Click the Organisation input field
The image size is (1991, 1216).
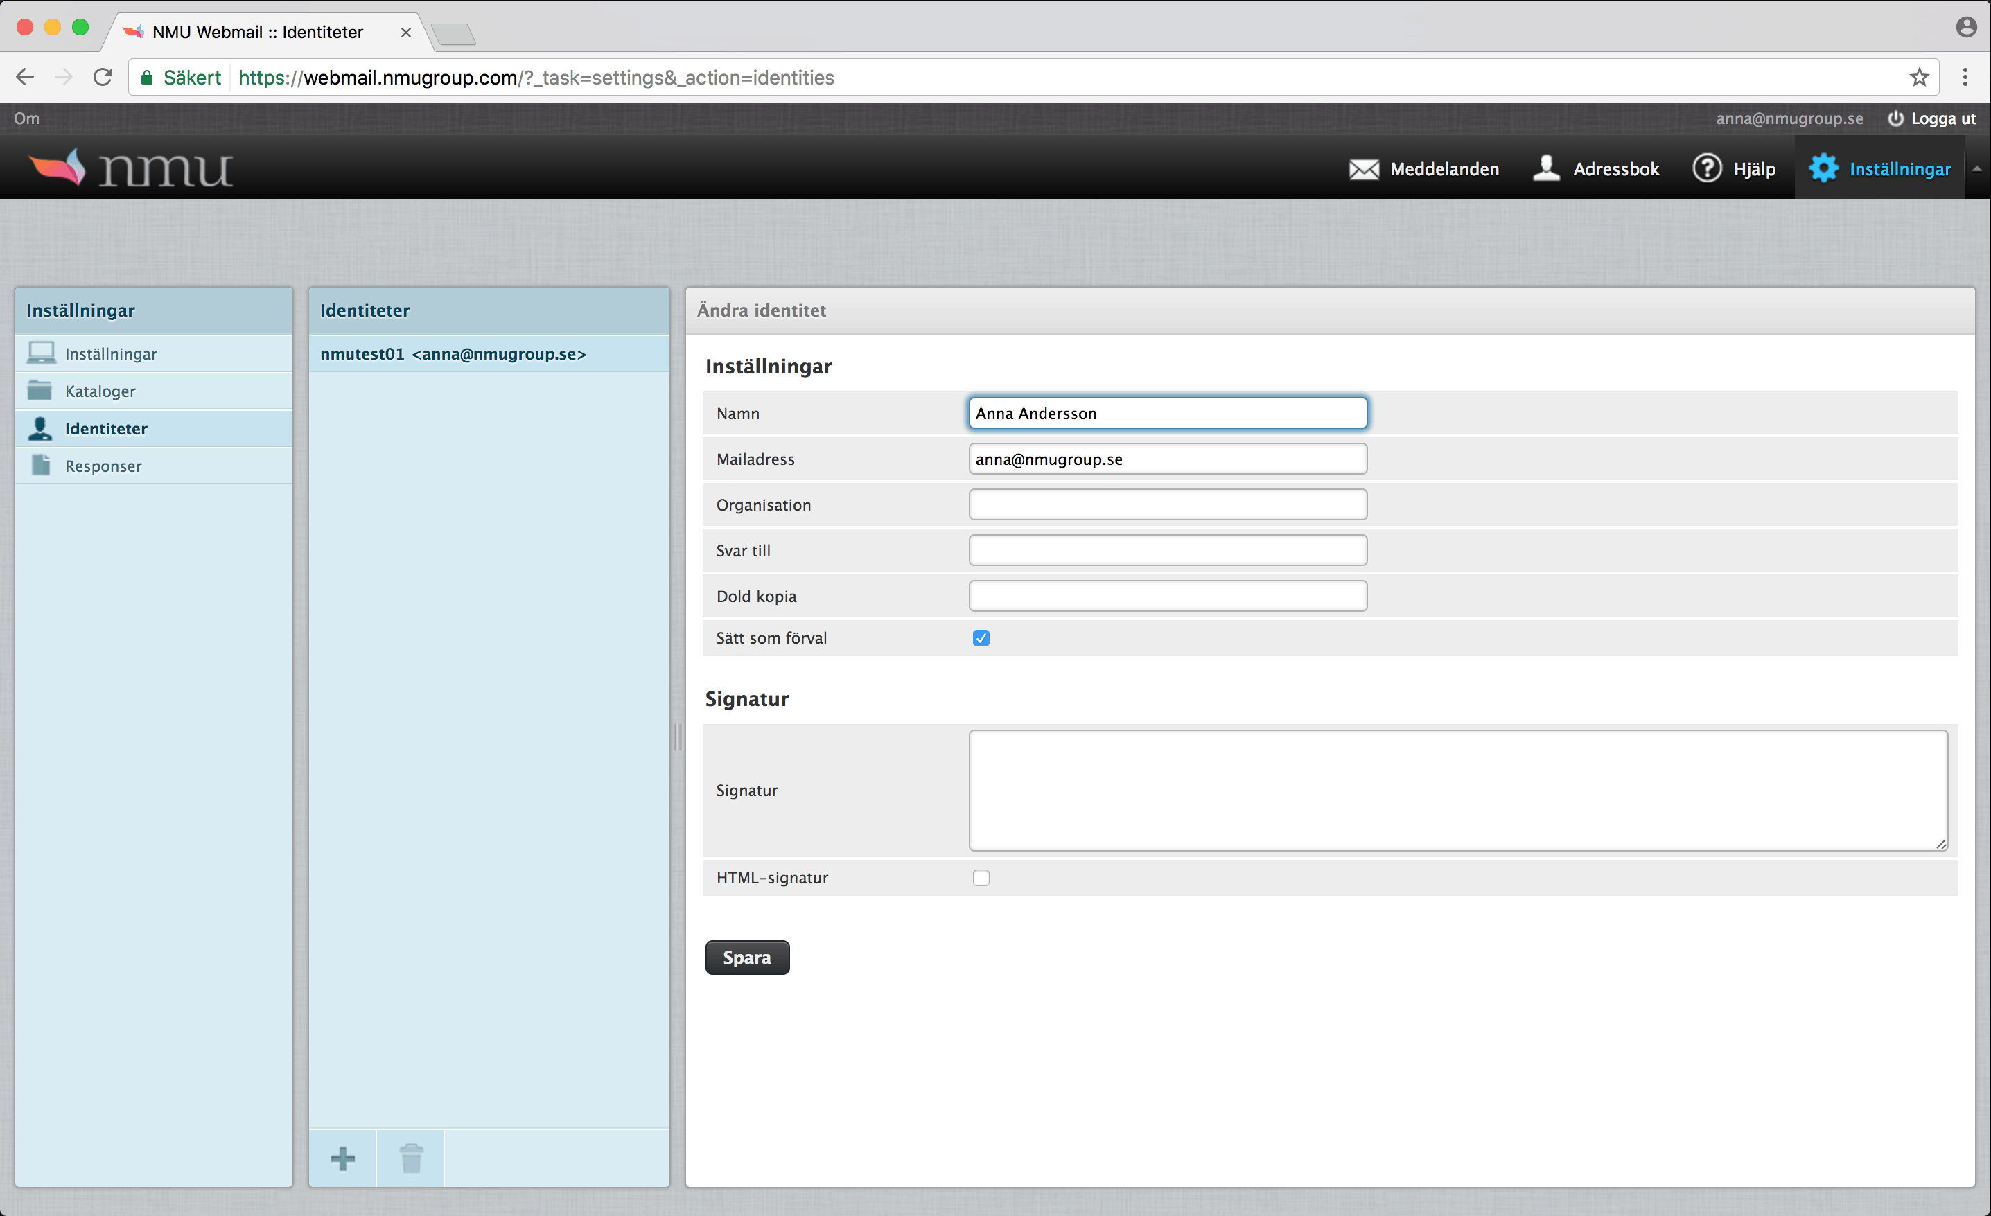(x=1168, y=505)
